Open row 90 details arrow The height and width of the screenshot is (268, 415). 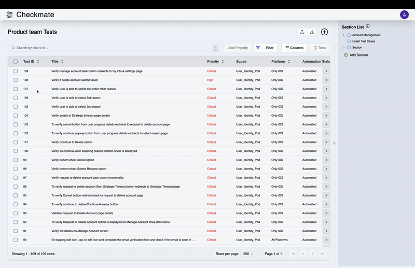tap(326, 239)
